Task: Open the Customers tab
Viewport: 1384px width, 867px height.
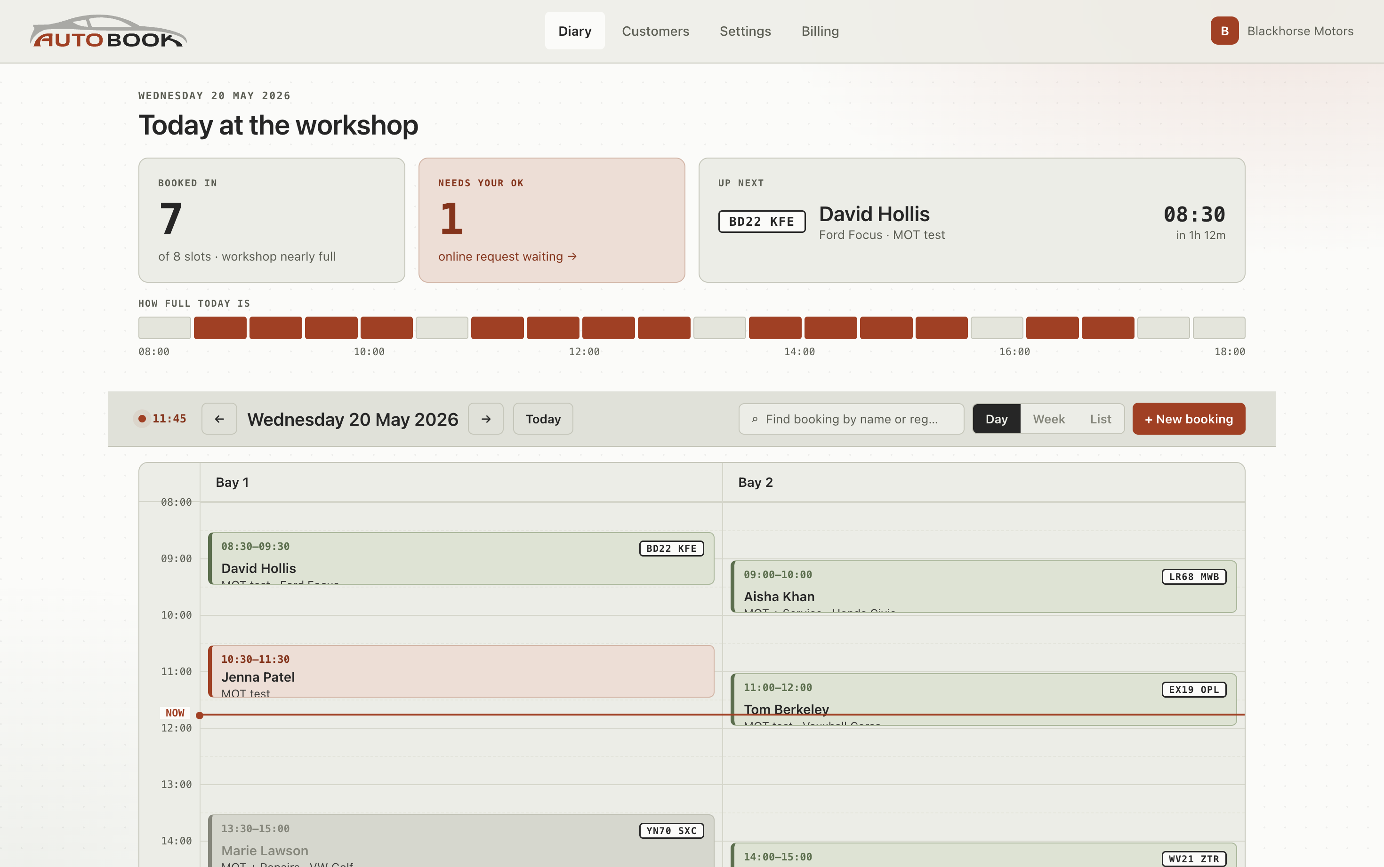Action: point(656,31)
